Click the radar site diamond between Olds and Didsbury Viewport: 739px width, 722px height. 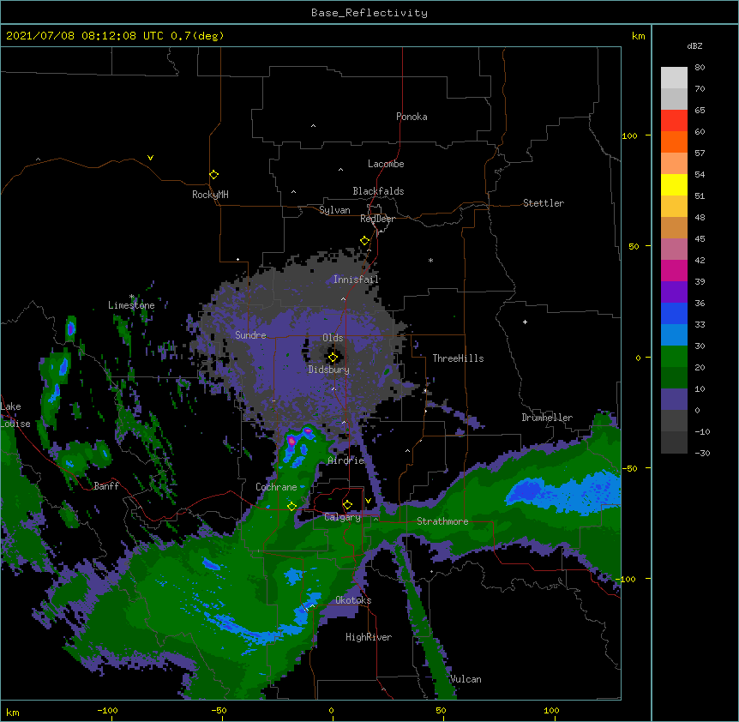333,358
